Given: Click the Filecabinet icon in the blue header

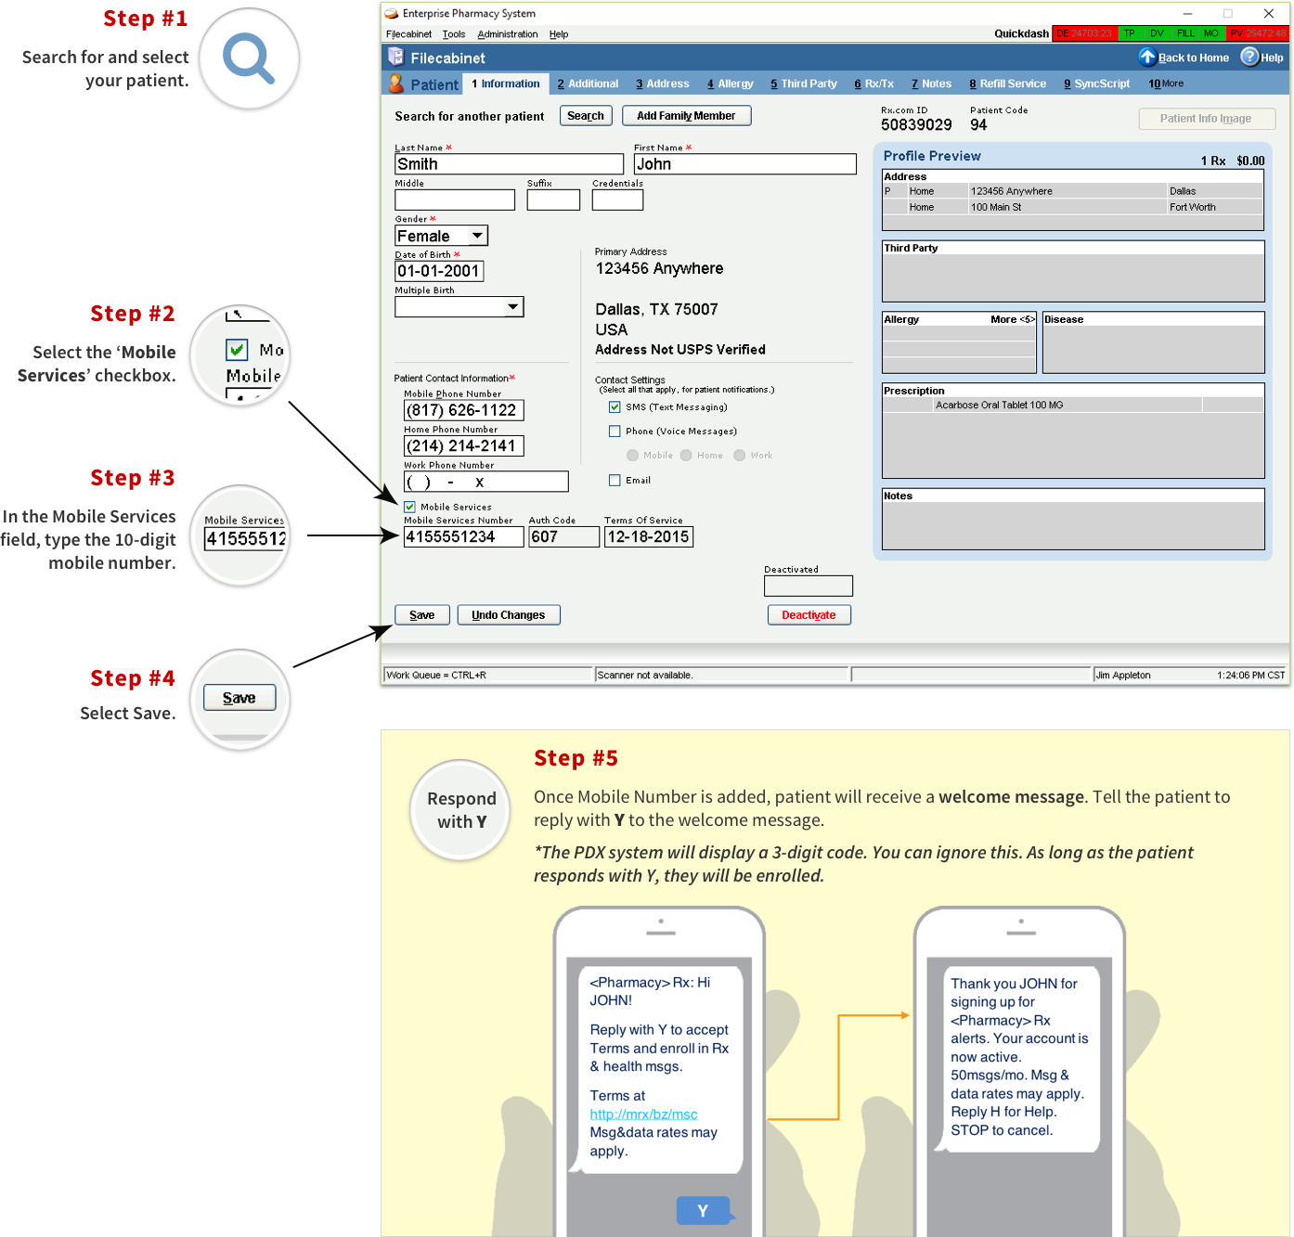Looking at the screenshot, I should click(x=395, y=57).
